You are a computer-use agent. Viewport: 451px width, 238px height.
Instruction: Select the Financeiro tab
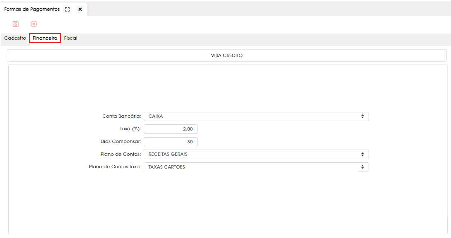tap(45, 38)
